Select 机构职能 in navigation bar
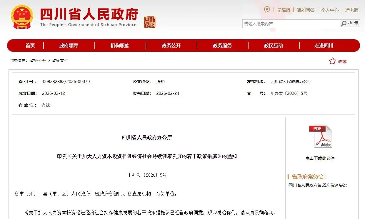 click(120, 46)
